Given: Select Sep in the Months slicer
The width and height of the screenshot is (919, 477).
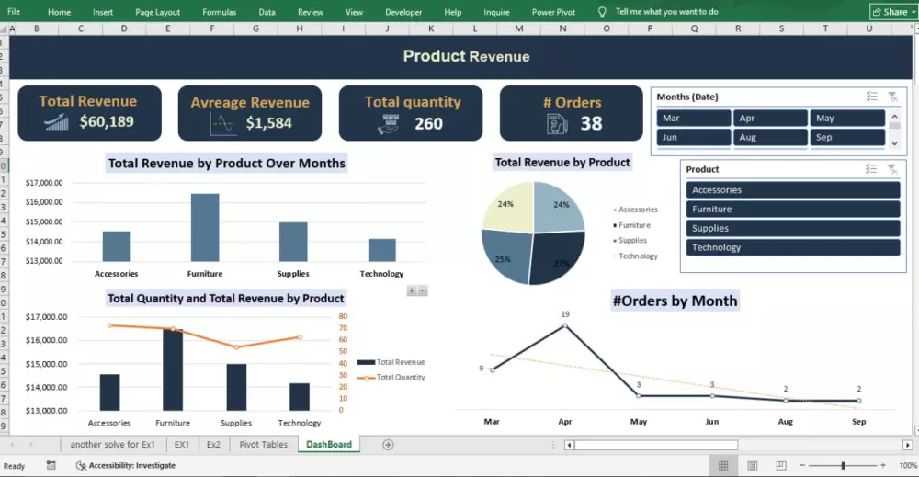Looking at the screenshot, I should tap(847, 137).
